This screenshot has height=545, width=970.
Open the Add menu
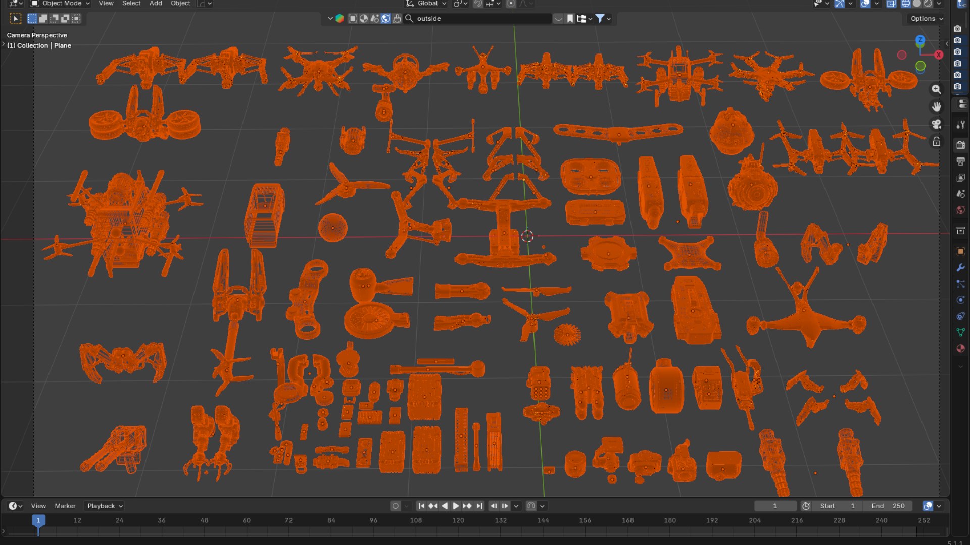[156, 4]
